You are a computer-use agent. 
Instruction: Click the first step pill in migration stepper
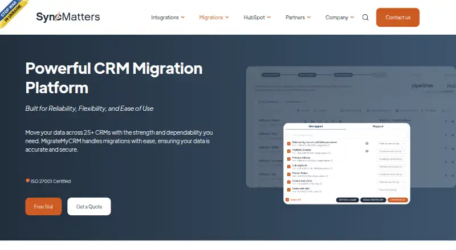tap(270, 75)
